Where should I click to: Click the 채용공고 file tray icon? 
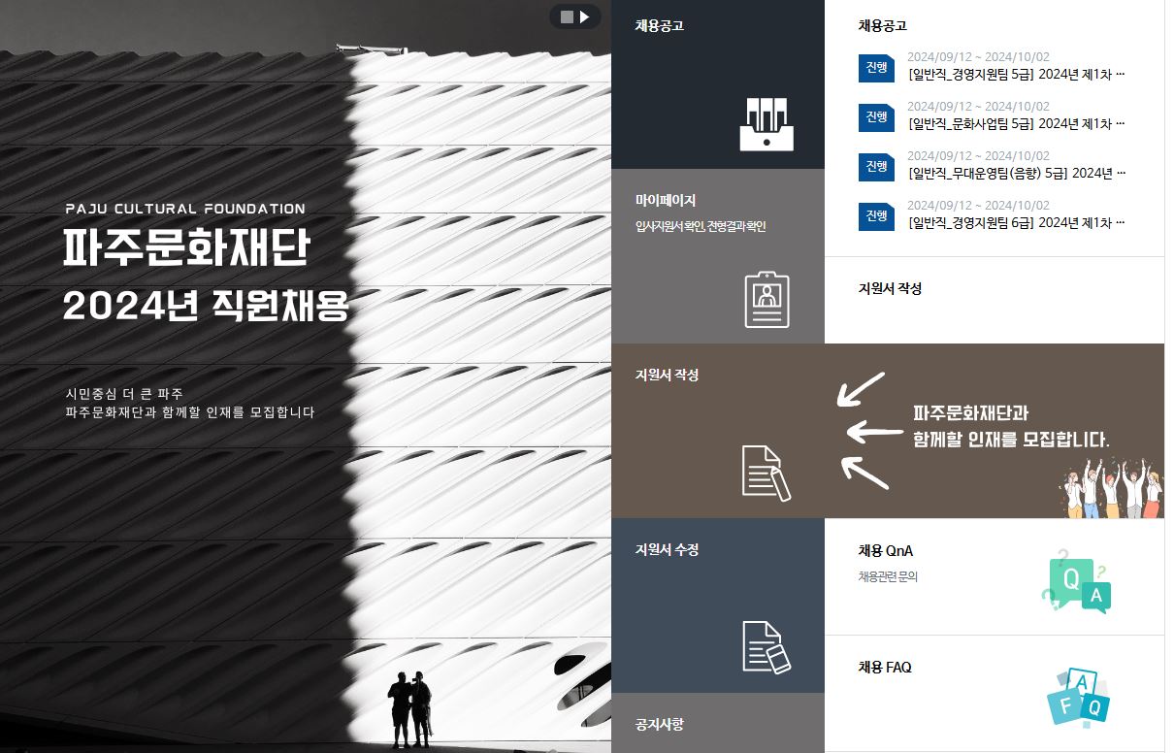pos(766,124)
